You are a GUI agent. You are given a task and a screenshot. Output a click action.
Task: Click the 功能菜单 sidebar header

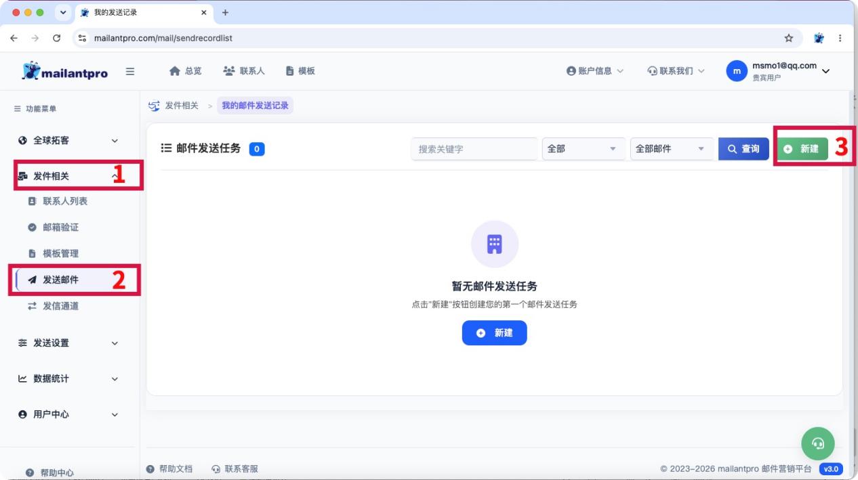point(36,108)
